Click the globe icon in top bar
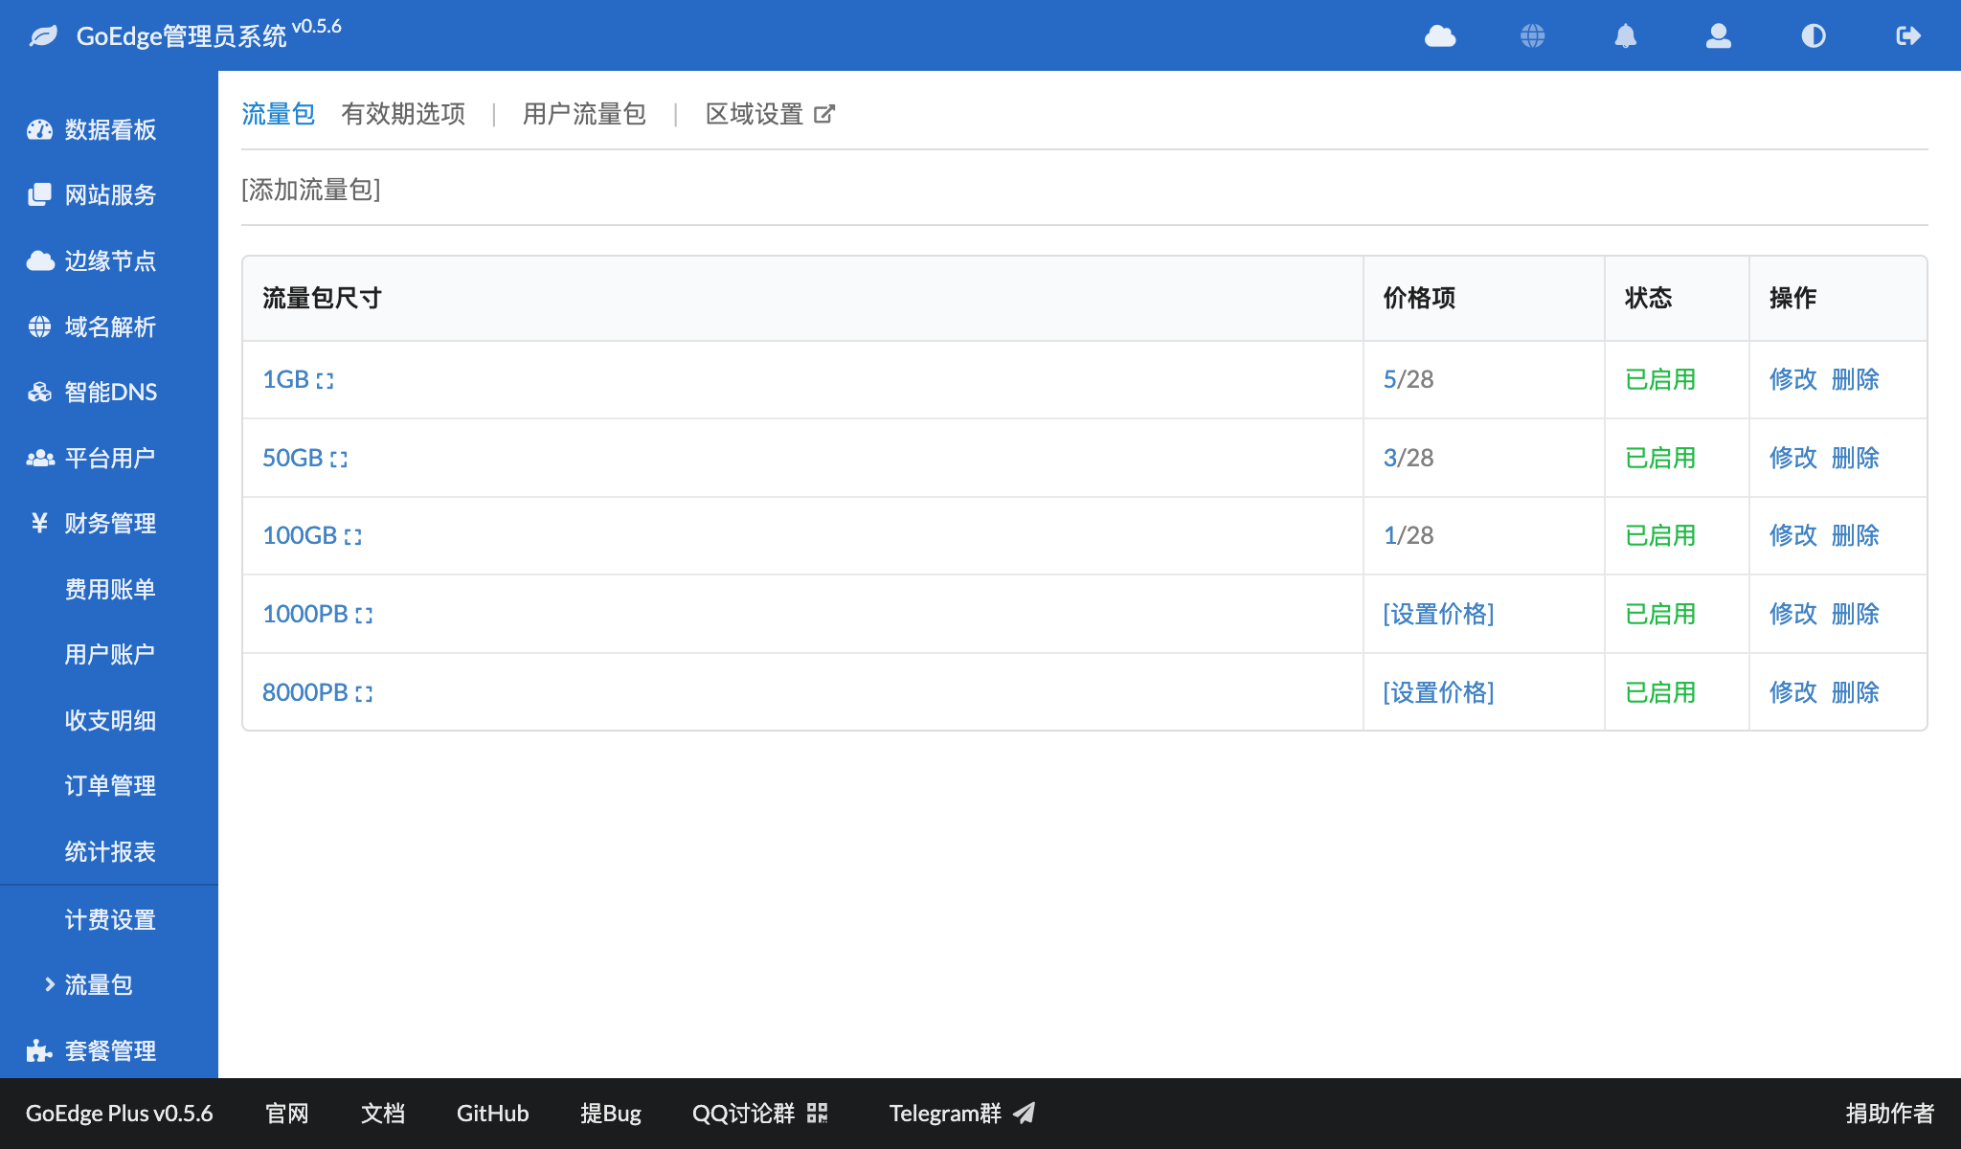The height and width of the screenshot is (1149, 1961). 1533,36
